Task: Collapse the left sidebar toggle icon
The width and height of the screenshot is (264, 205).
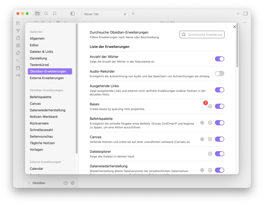Action: [72, 14]
